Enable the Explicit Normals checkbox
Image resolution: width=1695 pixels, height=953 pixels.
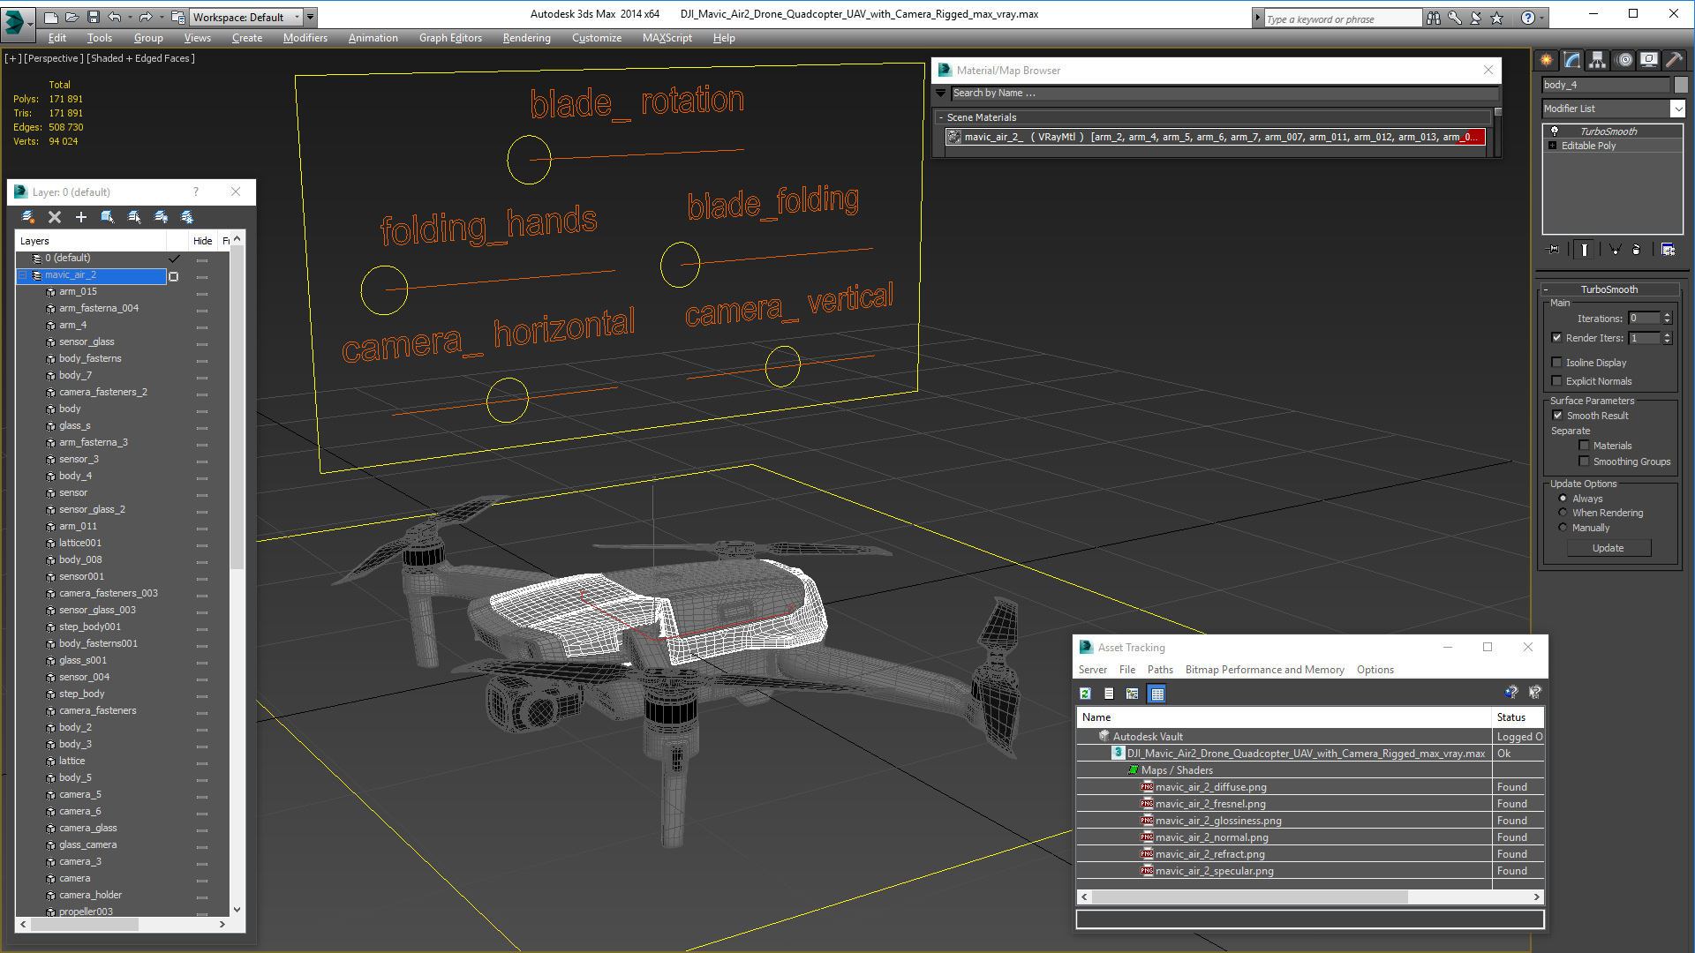click(x=1557, y=381)
